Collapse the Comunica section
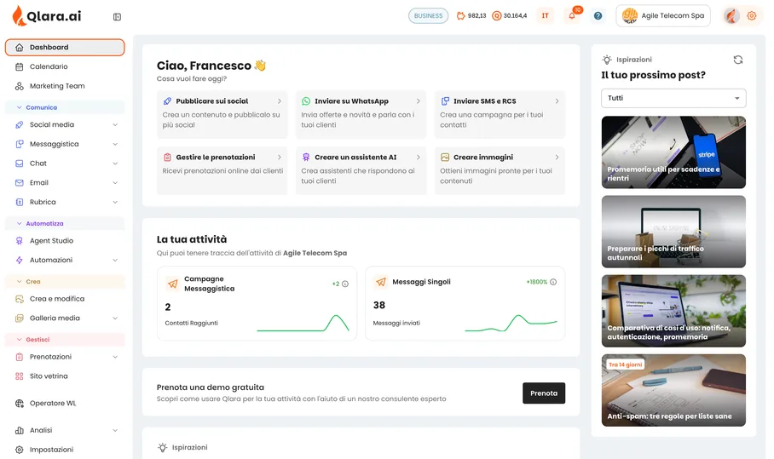Viewport: 774px width, 459px height. [x=65, y=107]
